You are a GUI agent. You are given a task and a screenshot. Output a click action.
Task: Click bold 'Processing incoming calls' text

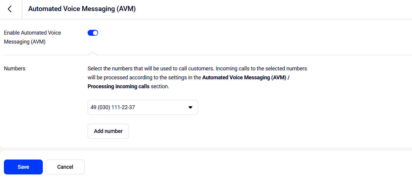coord(118,86)
